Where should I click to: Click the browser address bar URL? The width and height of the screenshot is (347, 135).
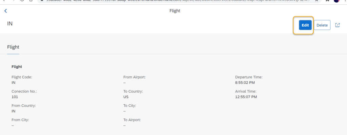coord(169,1)
